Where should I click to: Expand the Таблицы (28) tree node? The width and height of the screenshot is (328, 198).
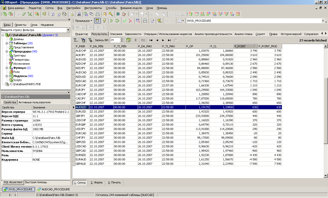tap(7, 43)
